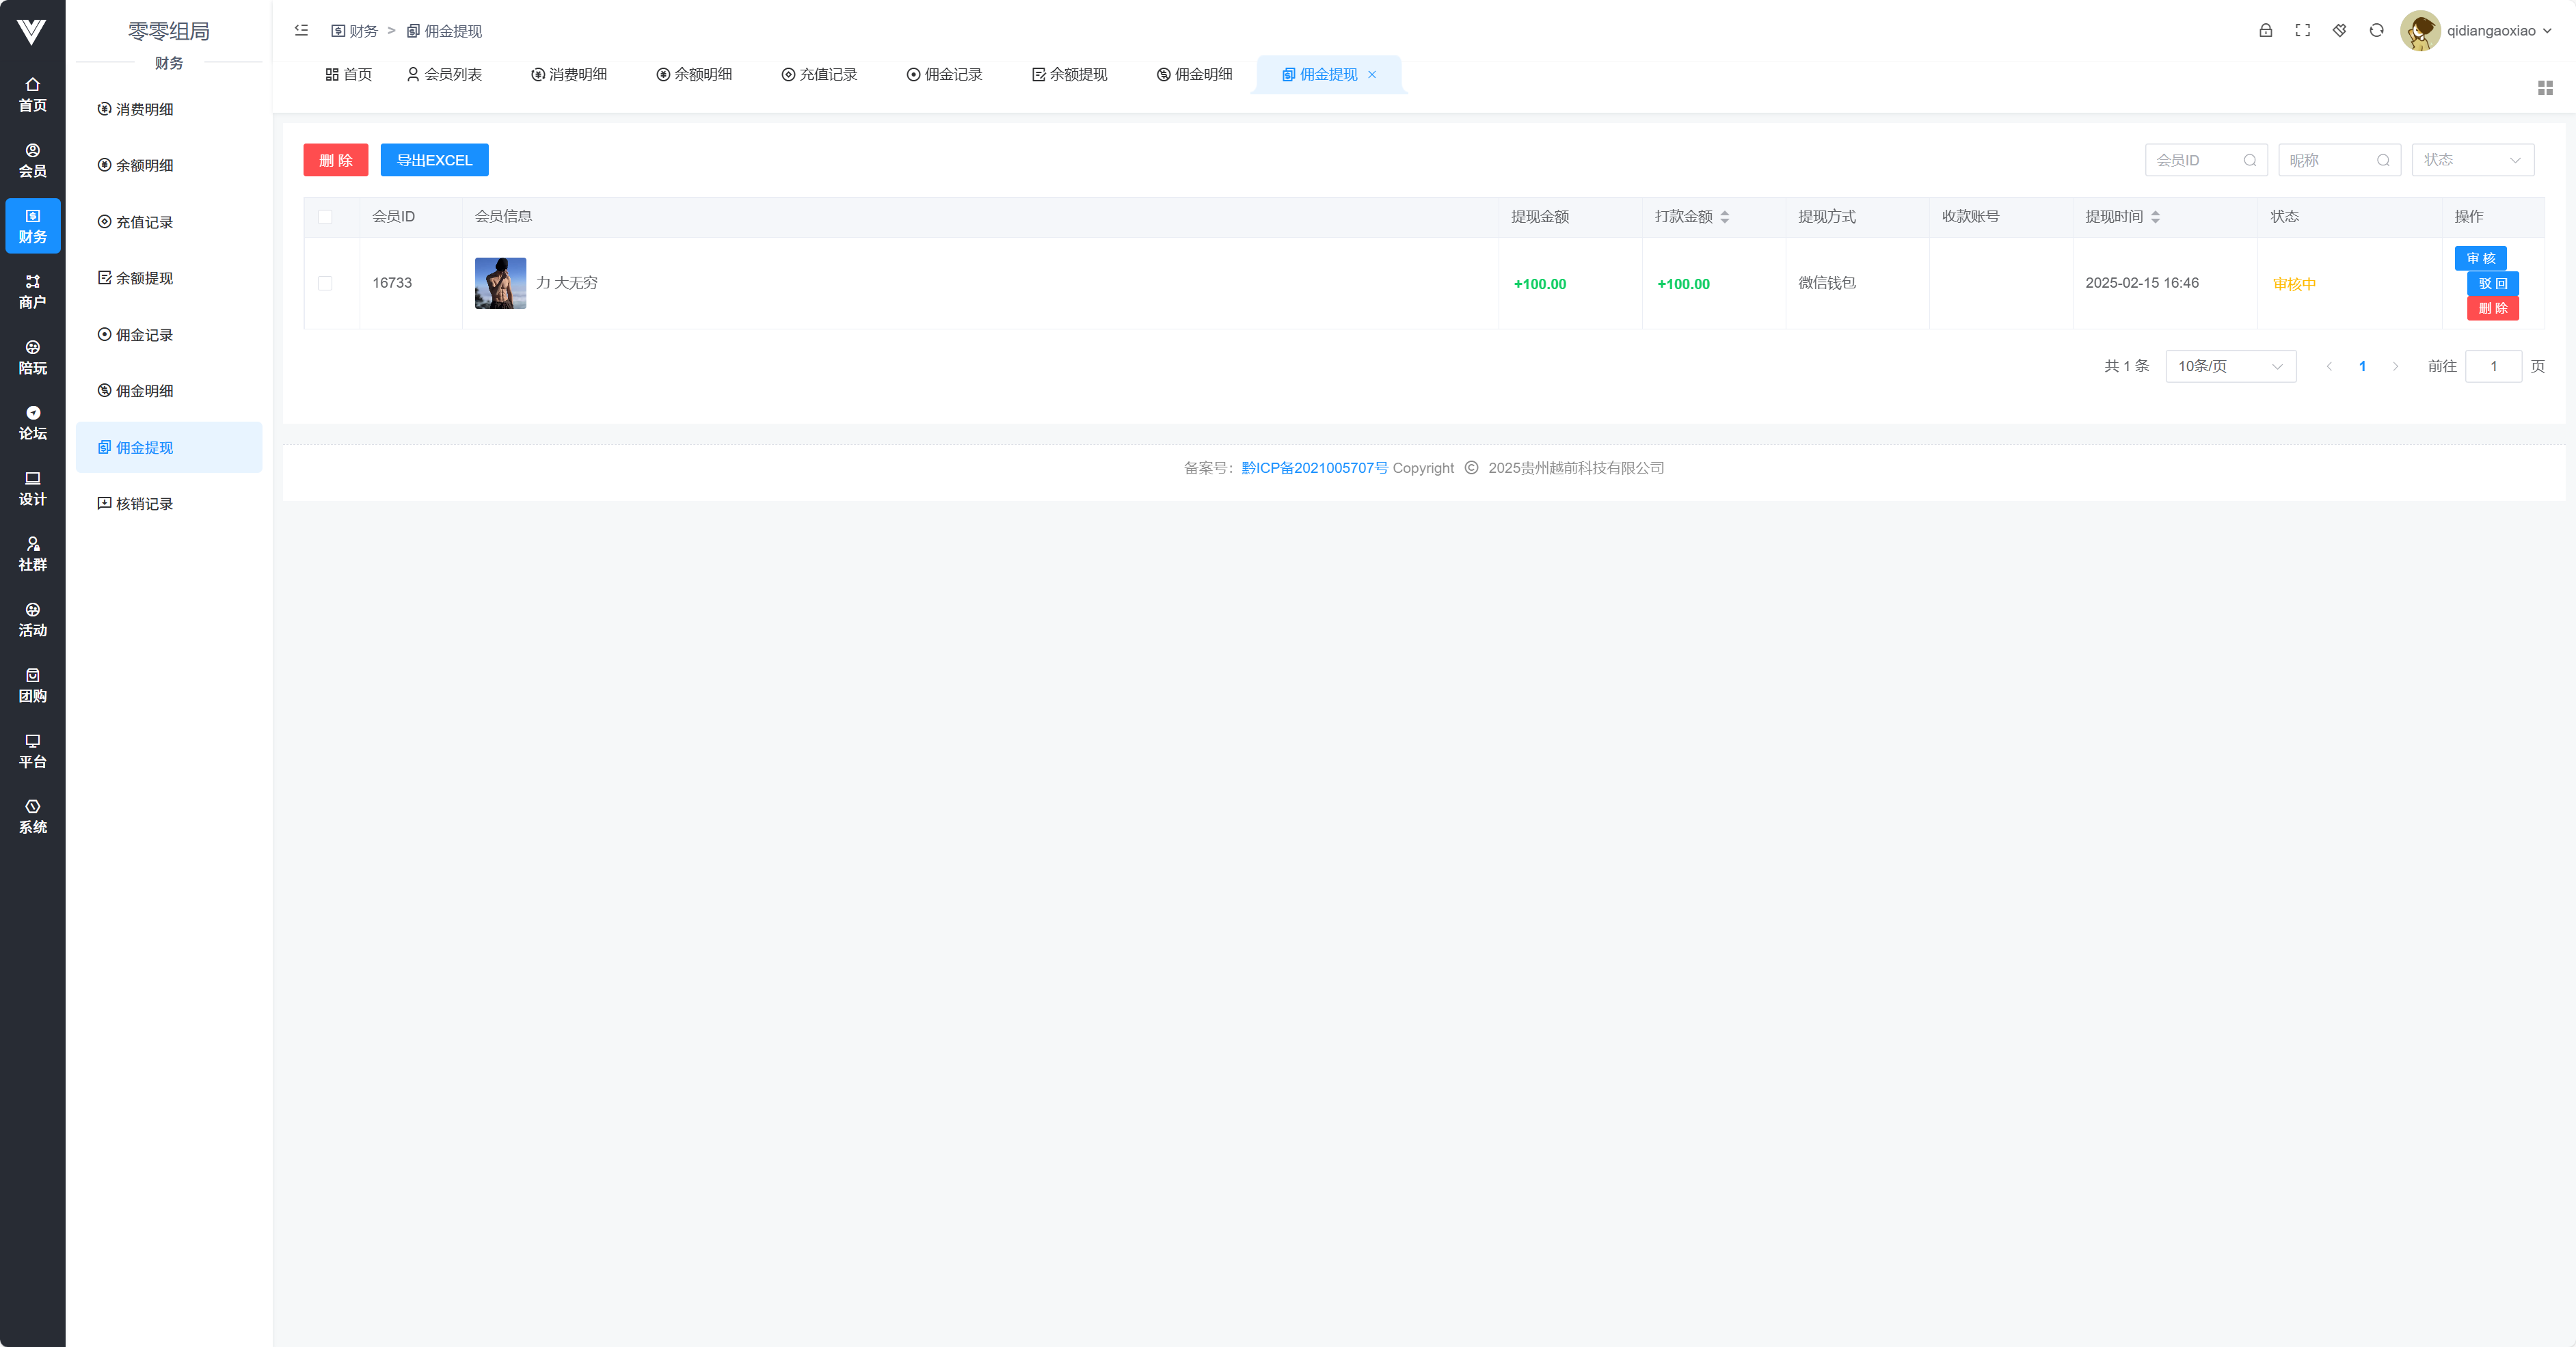Screen dimensions: 2576x1347
Task: Check the select-all header checkbox
Action: coord(325,217)
